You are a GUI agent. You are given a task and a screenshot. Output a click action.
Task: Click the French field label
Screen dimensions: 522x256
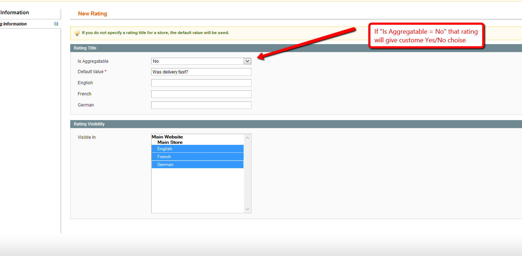[85, 94]
